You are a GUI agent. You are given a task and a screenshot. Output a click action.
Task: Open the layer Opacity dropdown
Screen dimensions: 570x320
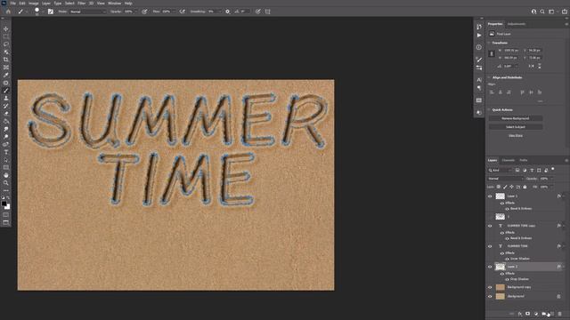click(551, 179)
